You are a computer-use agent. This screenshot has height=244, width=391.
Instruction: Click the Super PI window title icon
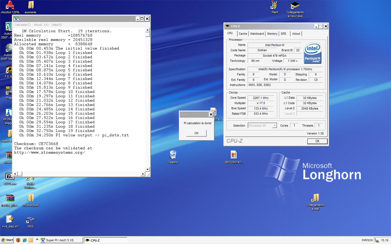[x=16, y=19]
